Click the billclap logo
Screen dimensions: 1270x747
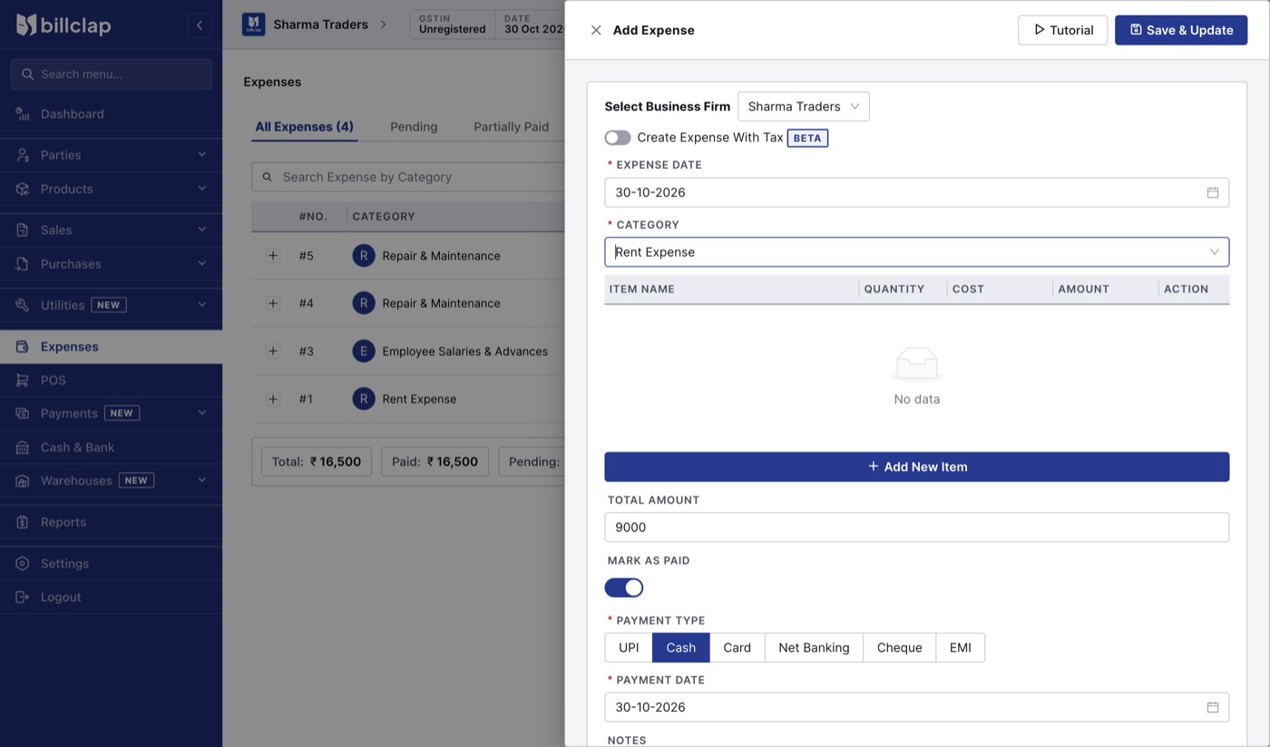(63, 25)
